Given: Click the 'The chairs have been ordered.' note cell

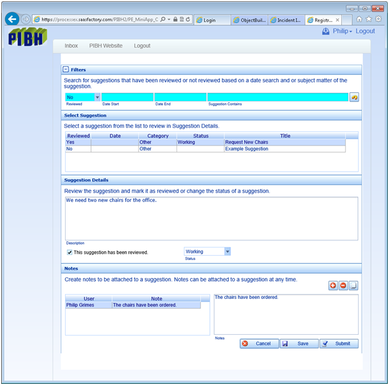Looking at the screenshot, I should click(x=156, y=305).
